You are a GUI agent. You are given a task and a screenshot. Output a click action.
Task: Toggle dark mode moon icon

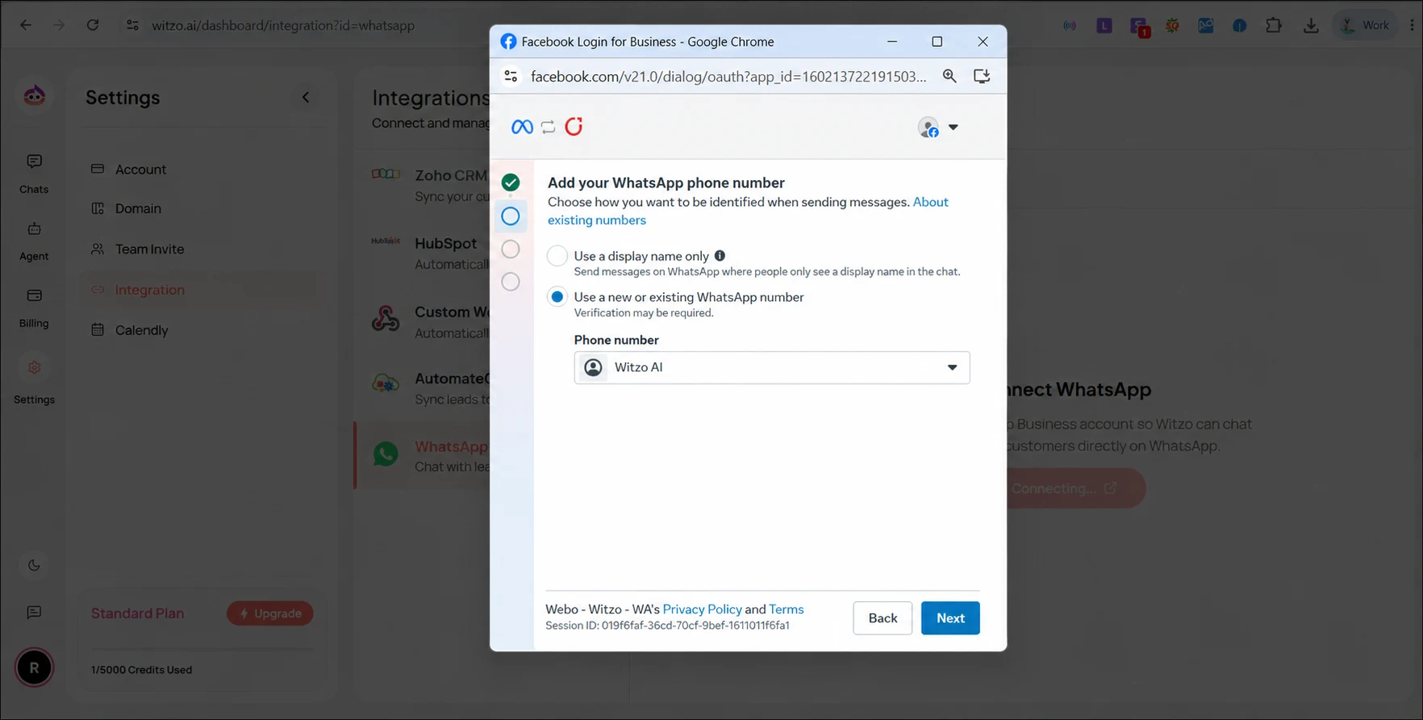coord(34,565)
